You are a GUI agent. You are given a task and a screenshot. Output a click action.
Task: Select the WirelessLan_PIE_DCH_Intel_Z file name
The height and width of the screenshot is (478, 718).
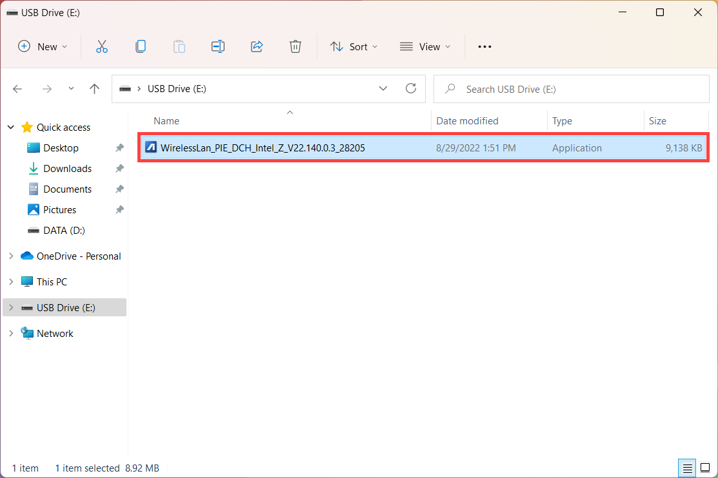(x=263, y=148)
